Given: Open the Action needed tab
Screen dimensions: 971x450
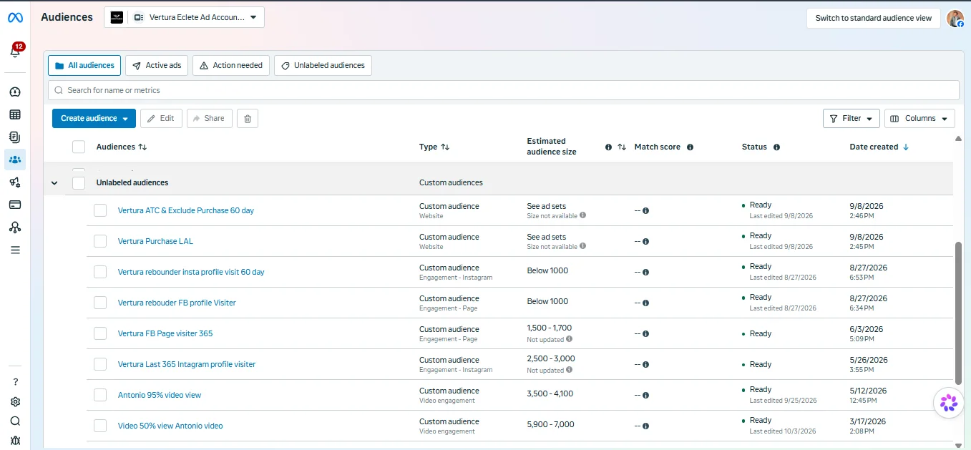Looking at the screenshot, I should 231,66.
